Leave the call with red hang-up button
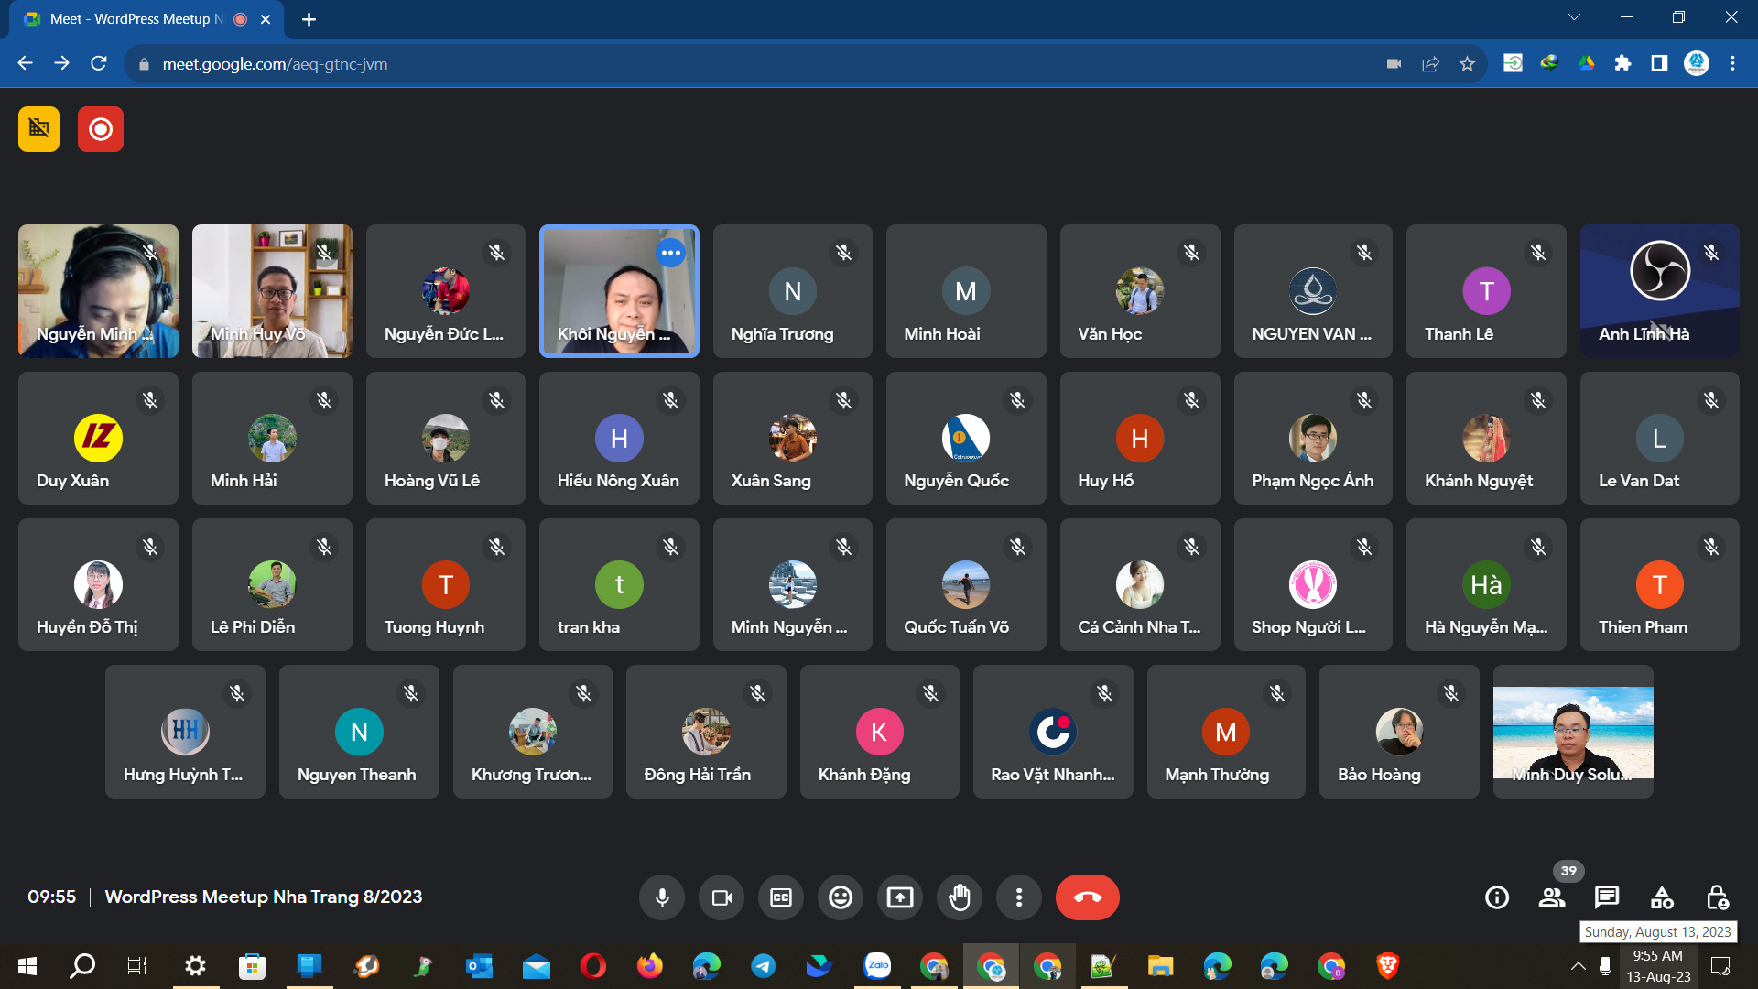Screen dimensions: 1758x989 [1087, 897]
